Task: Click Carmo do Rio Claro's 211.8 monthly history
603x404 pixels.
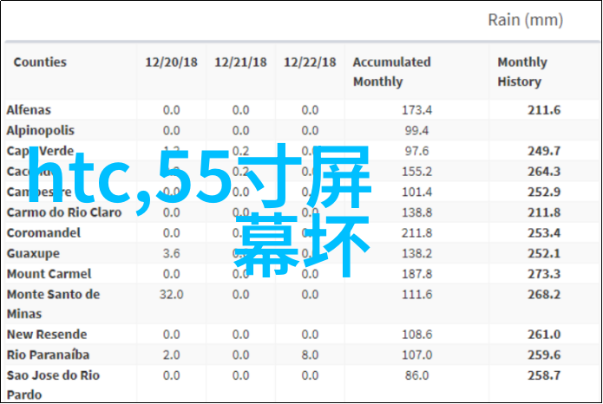Action: [544, 212]
